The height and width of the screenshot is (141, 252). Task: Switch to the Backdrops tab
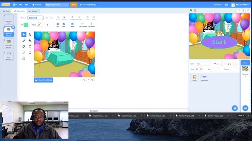[19, 11]
